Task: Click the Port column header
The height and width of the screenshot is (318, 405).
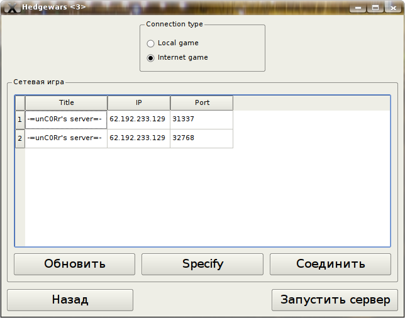Action: coord(201,102)
